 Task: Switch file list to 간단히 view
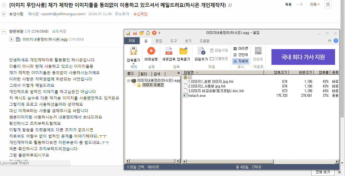click(x=241, y=55)
